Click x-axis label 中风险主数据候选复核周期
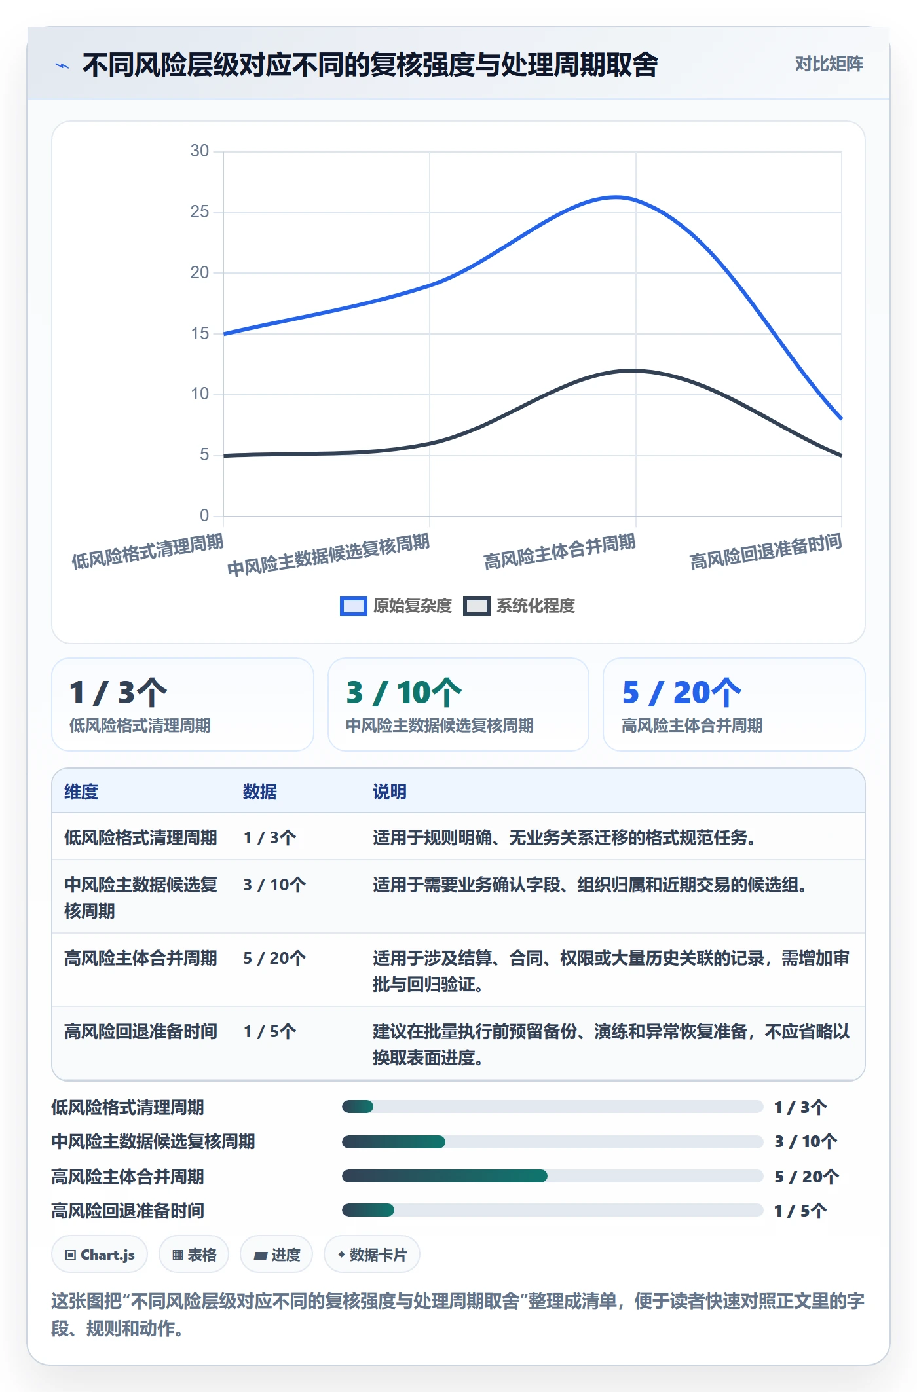Viewport: 917px width, 1392px height. [328, 555]
